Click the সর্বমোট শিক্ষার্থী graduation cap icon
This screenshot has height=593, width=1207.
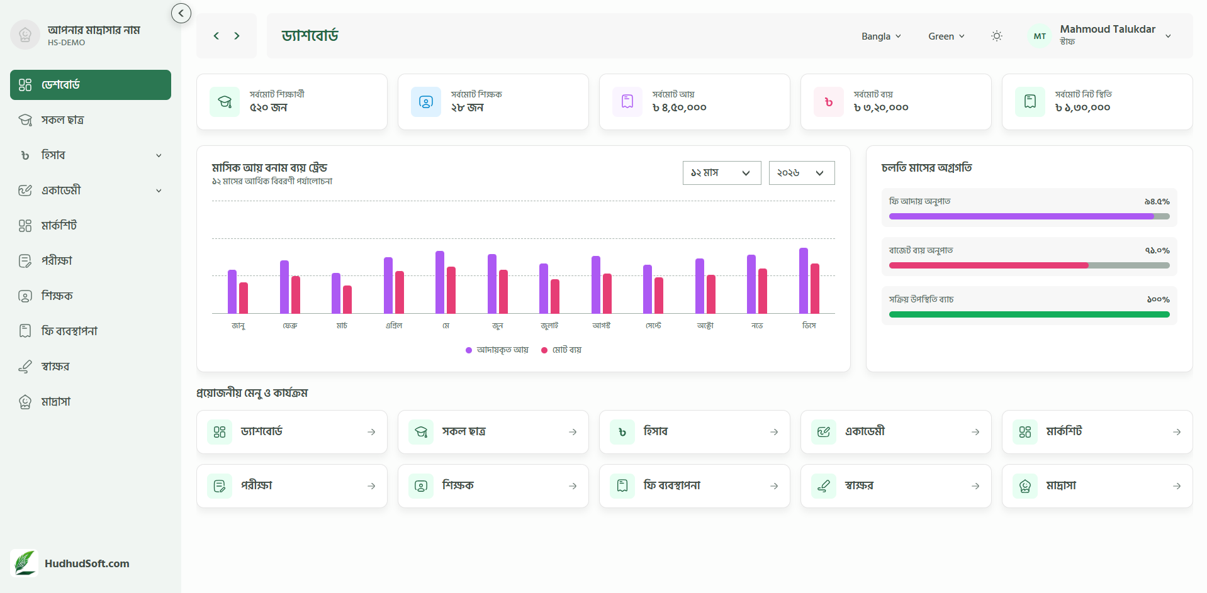click(225, 102)
